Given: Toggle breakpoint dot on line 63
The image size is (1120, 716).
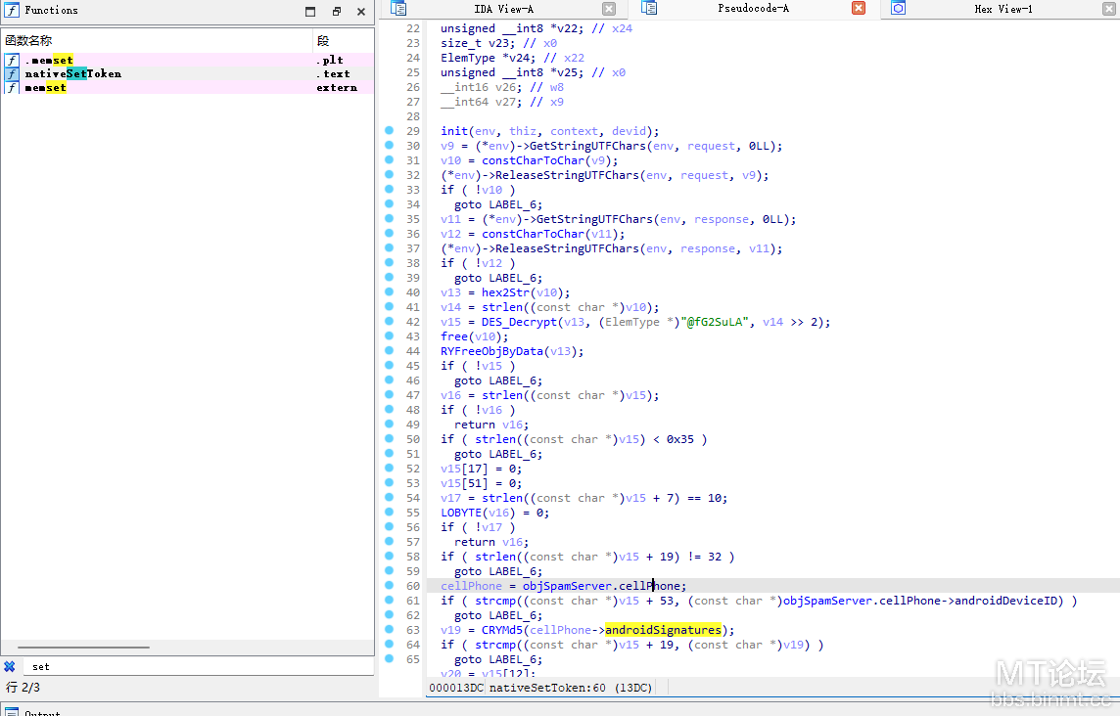Looking at the screenshot, I should click(x=390, y=629).
